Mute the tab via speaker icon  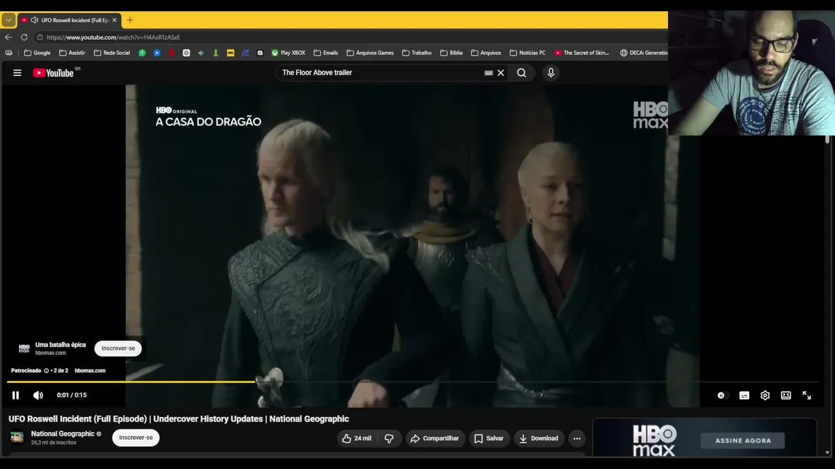pyautogui.click(x=35, y=20)
